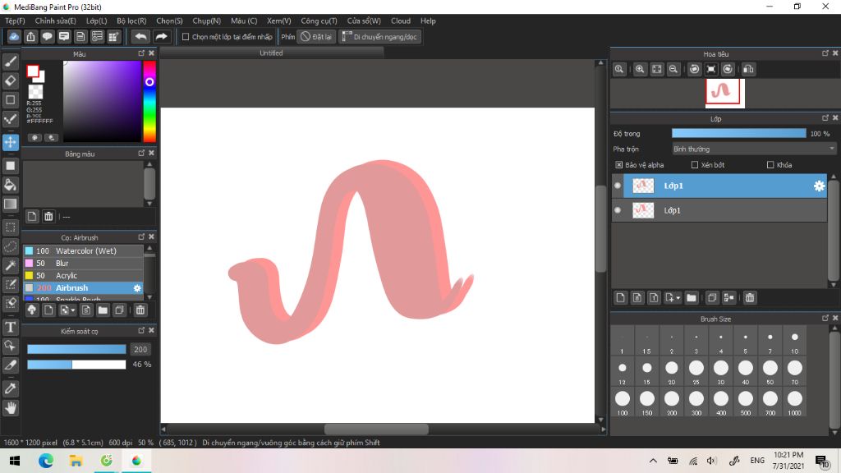841x473 pixels.
Task: Choose brush size 1000 preset
Action: [794, 402]
